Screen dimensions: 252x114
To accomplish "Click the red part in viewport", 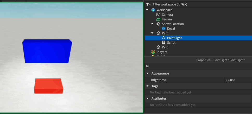I will tap(48, 86).
